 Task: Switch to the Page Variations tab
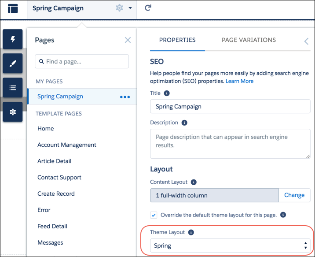click(249, 40)
